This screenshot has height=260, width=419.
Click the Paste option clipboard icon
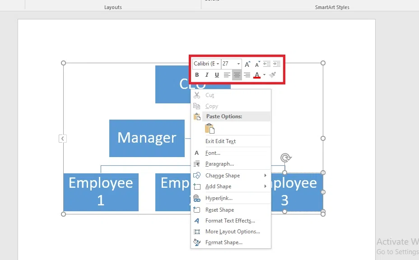click(x=210, y=129)
